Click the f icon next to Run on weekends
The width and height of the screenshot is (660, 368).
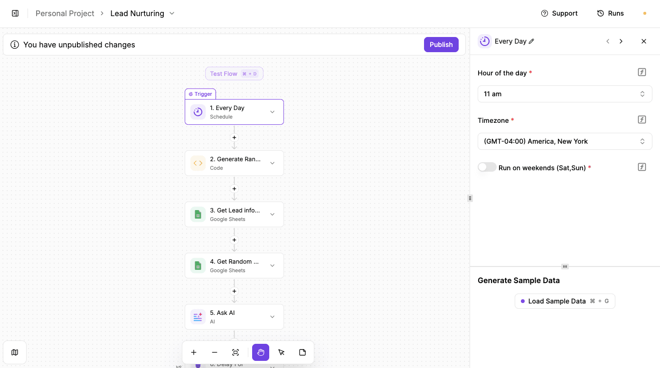pyautogui.click(x=641, y=166)
